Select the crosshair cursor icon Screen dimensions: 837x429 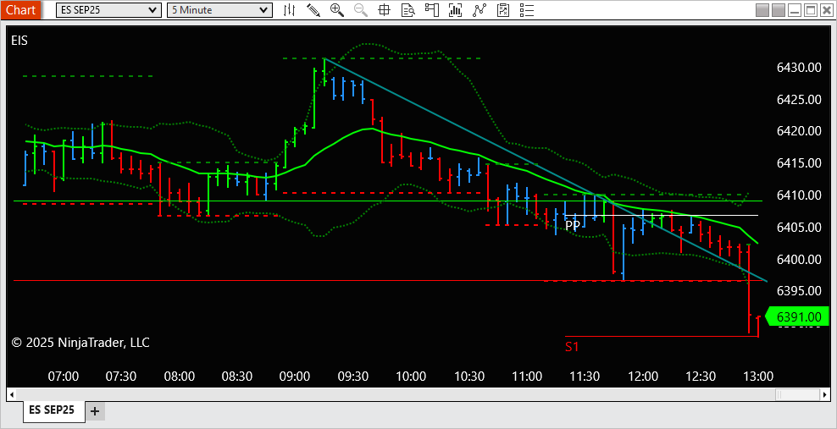(x=384, y=9)
